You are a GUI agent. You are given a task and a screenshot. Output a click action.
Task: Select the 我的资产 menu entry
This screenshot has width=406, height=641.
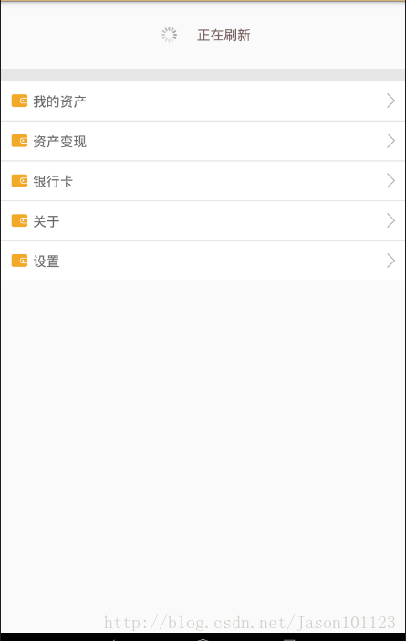59,101
